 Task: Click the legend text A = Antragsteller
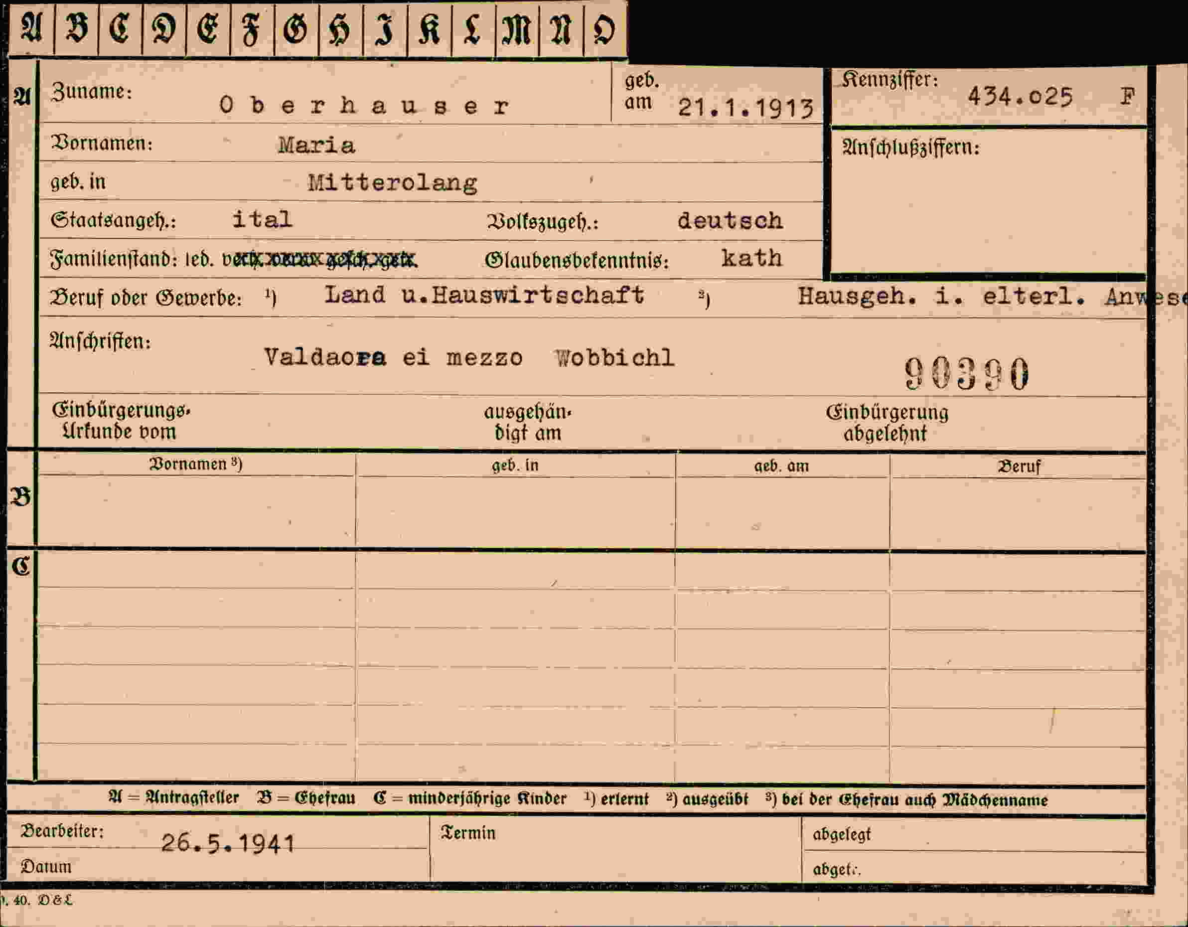(x=174, y=797)
